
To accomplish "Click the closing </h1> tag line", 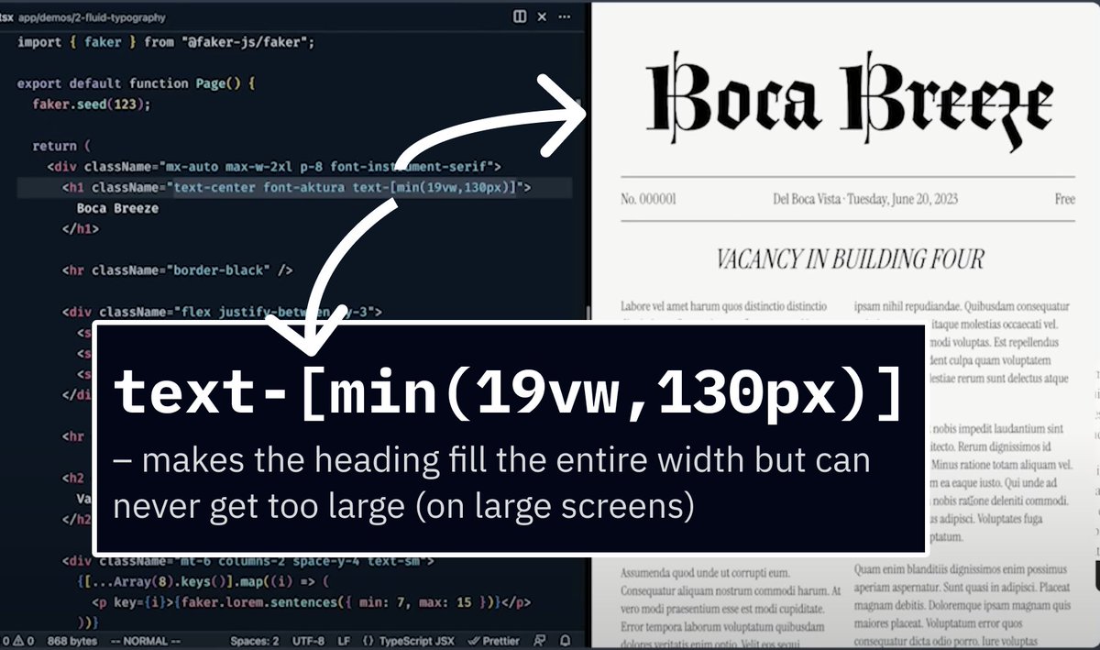I will (80, 230).
